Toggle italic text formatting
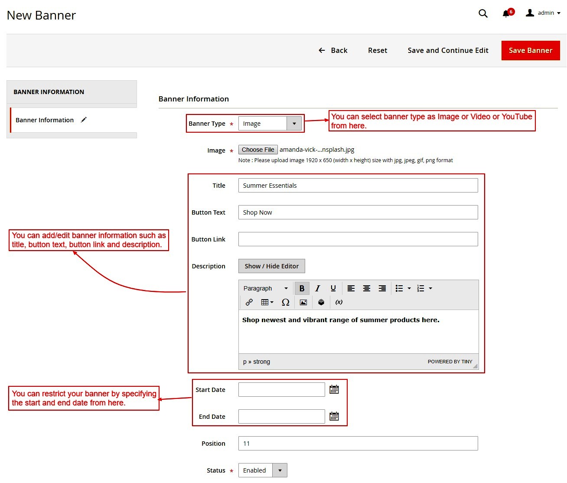 [x=317, y=288]
